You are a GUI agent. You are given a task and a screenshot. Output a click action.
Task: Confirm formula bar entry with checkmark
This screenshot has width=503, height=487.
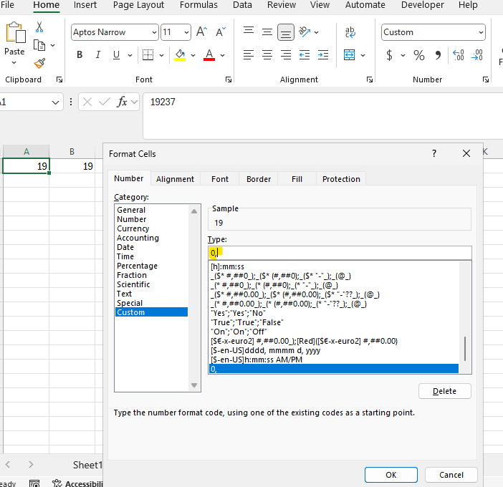(105, 102)
